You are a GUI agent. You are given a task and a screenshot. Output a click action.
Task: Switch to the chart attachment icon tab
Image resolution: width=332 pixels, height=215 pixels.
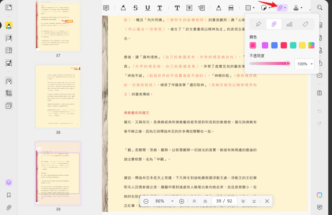(x=290, y=24)
